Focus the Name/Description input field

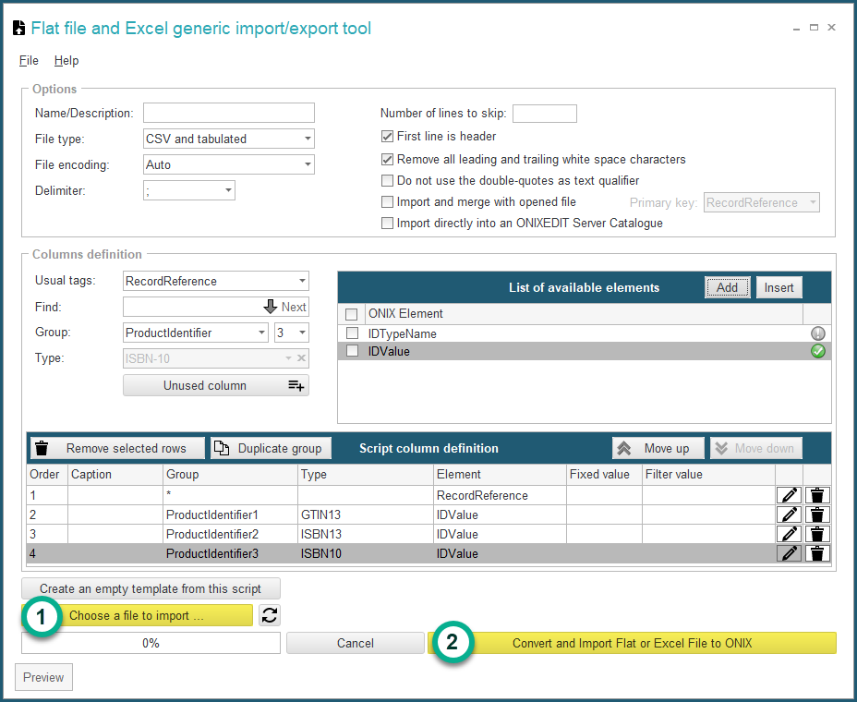[228, 113]
